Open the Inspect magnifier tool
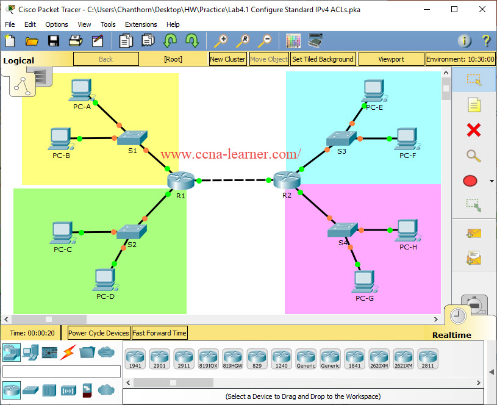The height and width of the screenshot is (405, 497). [473, 156]
